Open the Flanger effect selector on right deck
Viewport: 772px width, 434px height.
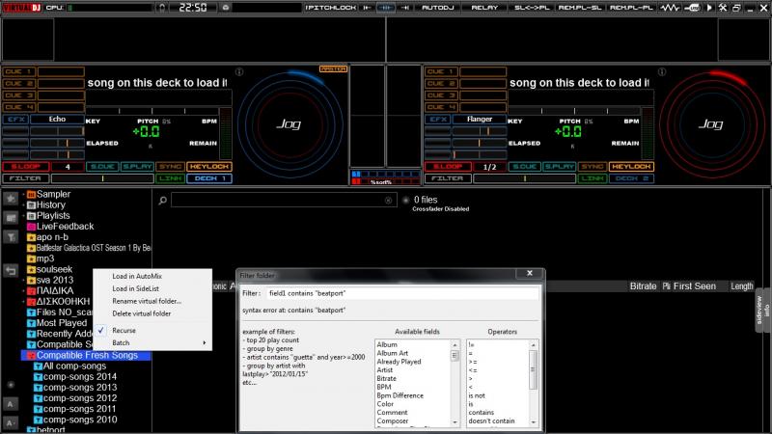click(480, 120)
